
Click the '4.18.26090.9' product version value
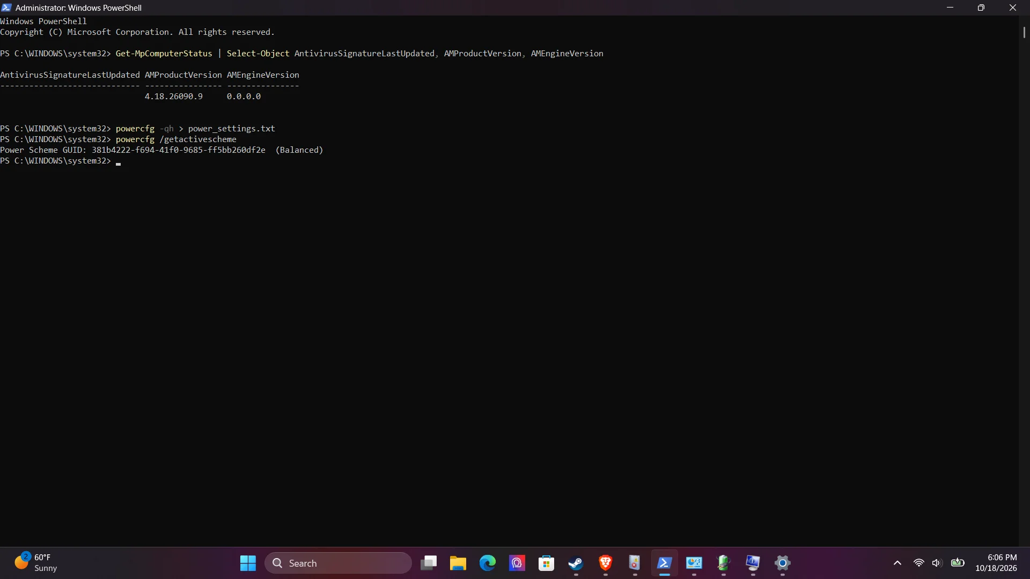click(174, 96)
